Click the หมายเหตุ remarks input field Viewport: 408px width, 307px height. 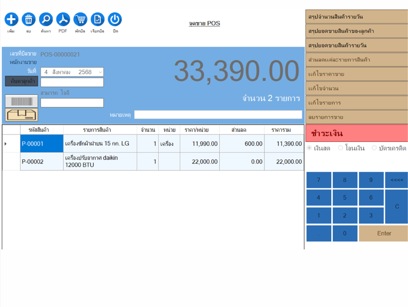pyautogui.click(x=218, y=115)
